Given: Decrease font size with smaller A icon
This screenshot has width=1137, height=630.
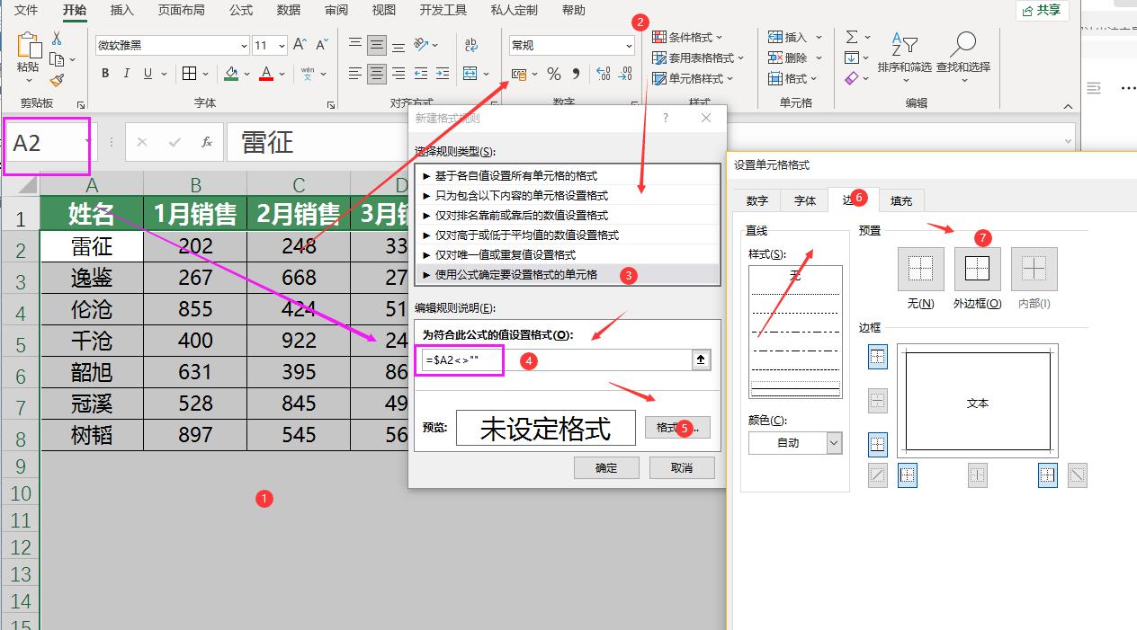Looking at the screenshot, I should click(x=322, y=44).
